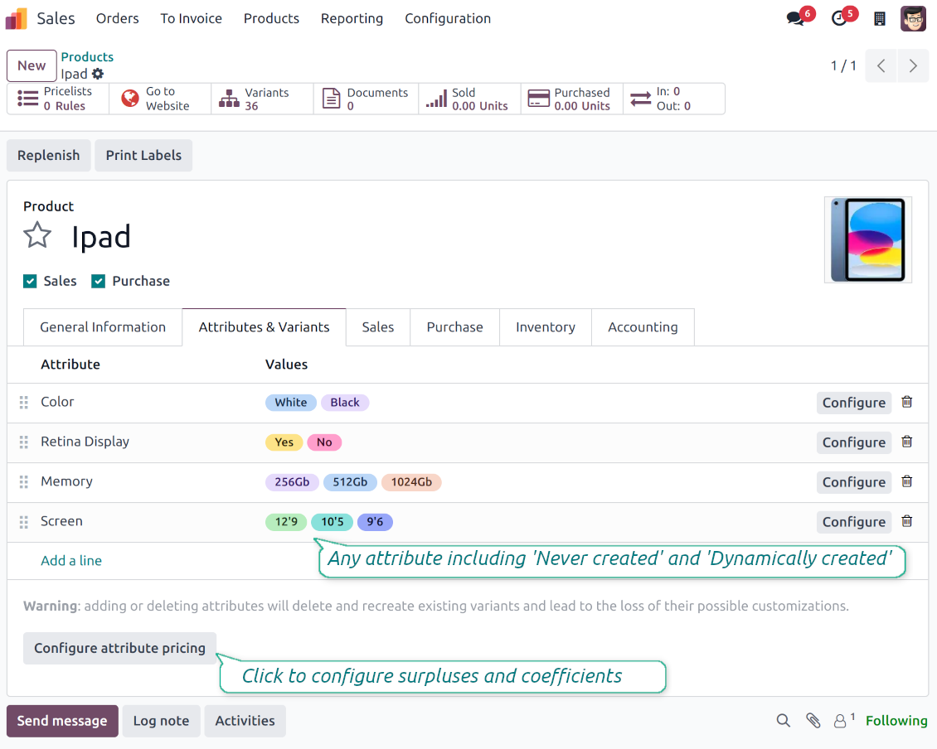This screenshot has height=749, width=937.
Task: Click the Log note button
Action: tap(162, 721)
